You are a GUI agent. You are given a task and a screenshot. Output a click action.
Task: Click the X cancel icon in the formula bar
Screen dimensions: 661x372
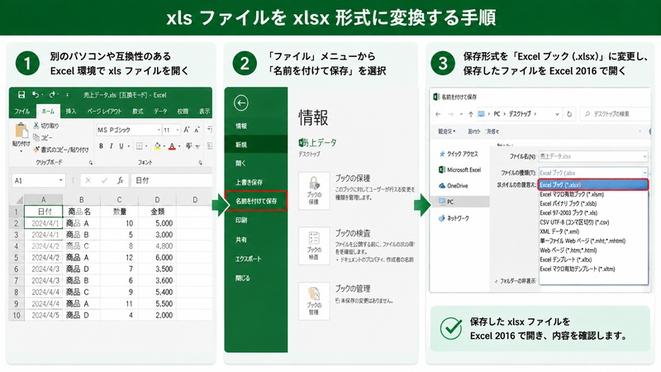88,180
